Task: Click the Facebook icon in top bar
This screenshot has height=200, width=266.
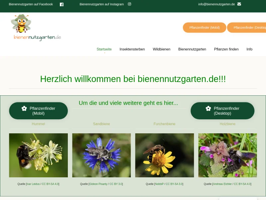Action: [62, 4]
